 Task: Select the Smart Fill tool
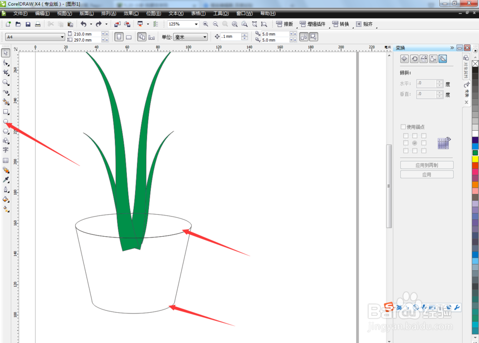pos(5,102)
